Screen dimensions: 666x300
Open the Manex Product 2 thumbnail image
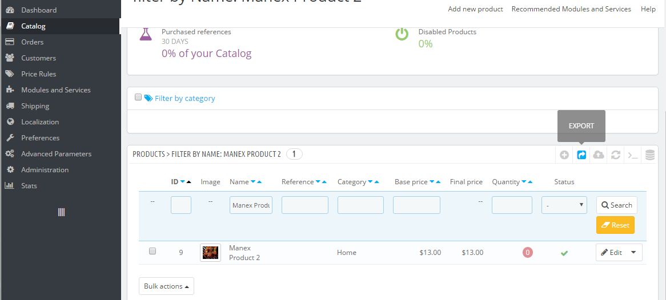click(210, 252)
